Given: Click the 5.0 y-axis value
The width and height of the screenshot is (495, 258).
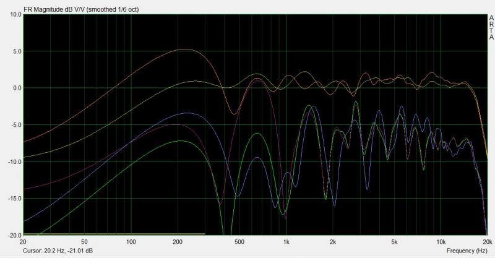Looking at the screenshot, I should (x=18, y=51).
